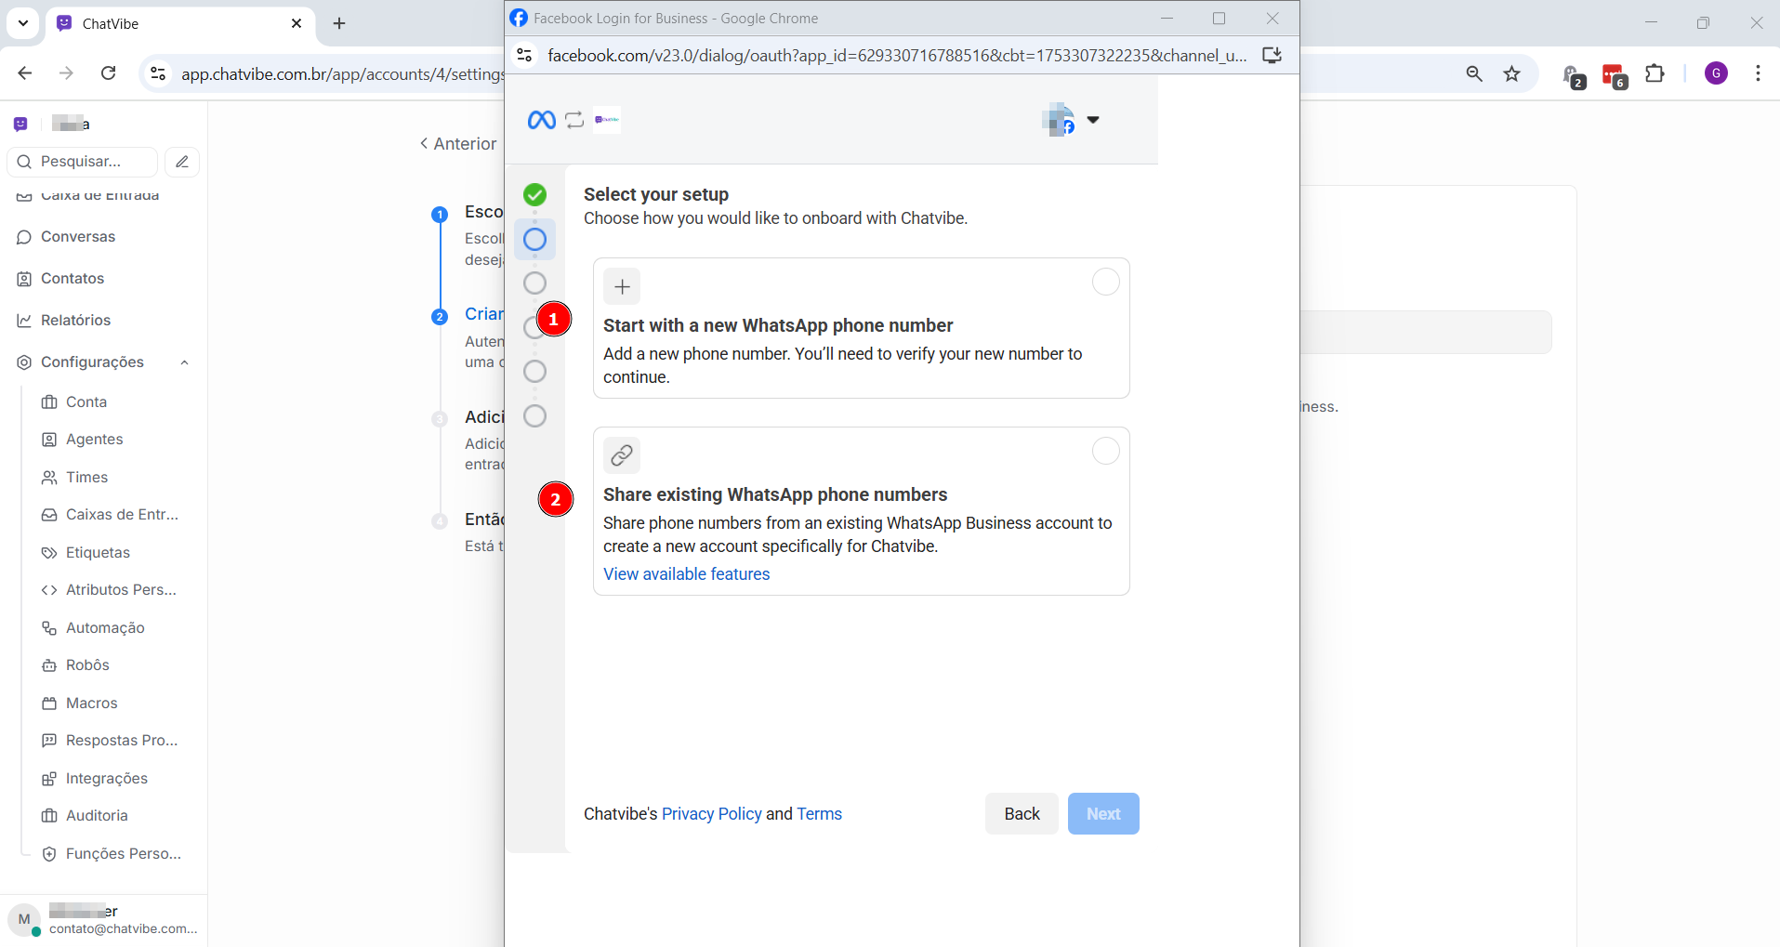The height and width of the screenshot is (947, 1780).
Task: Click the Robôs bot icon
Action: point(49,665)
